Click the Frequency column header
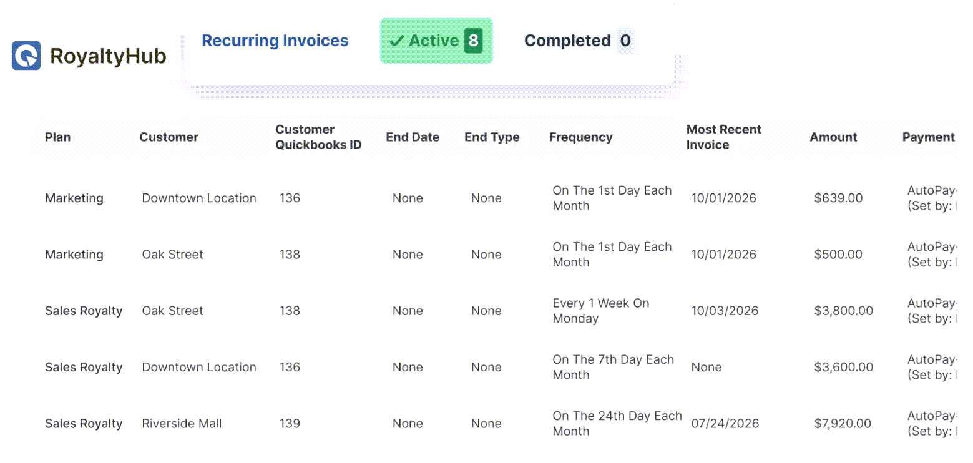The height and width of the screenshot is (463, 973). [581, 137]
